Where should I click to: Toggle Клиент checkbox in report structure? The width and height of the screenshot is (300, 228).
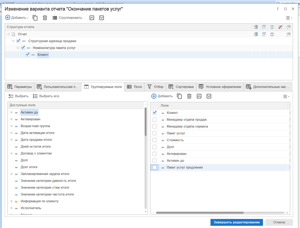(x=27, y=54)
